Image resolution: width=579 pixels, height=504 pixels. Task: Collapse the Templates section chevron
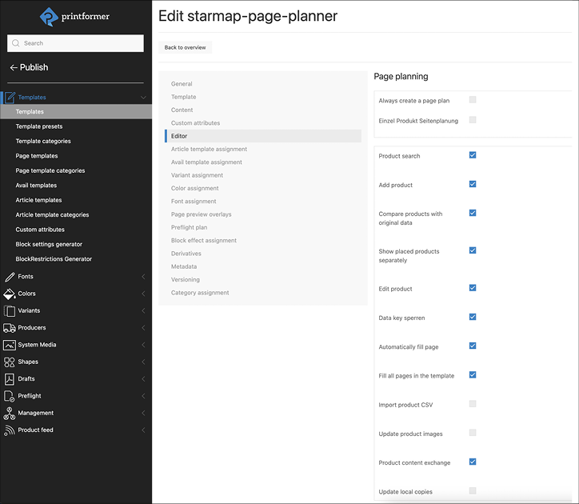(x=143, y=98)
